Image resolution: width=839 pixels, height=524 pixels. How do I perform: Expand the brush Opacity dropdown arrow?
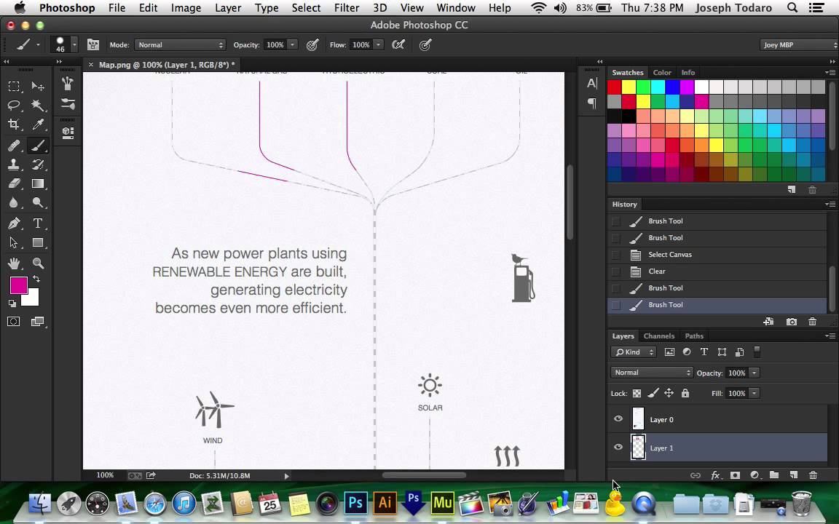pyautogui.click(x=293, y=45)
